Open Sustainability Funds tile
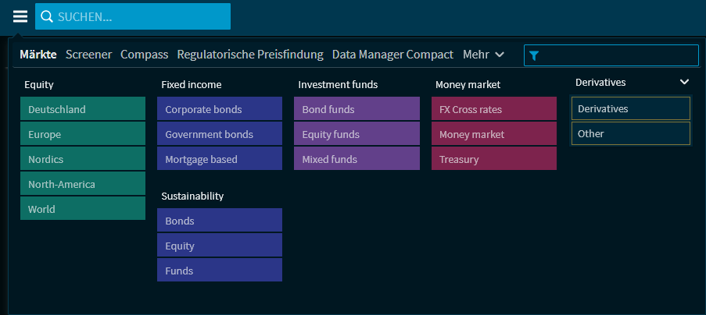This screenshot has width=706, height=315. pyautogui.click(x=220, y=271)
